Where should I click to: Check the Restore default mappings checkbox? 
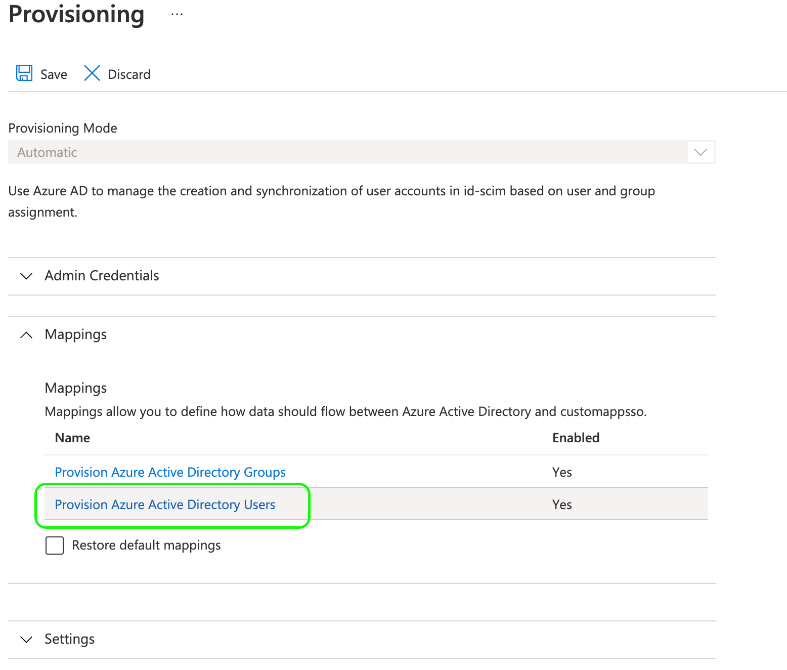point(55,546)
